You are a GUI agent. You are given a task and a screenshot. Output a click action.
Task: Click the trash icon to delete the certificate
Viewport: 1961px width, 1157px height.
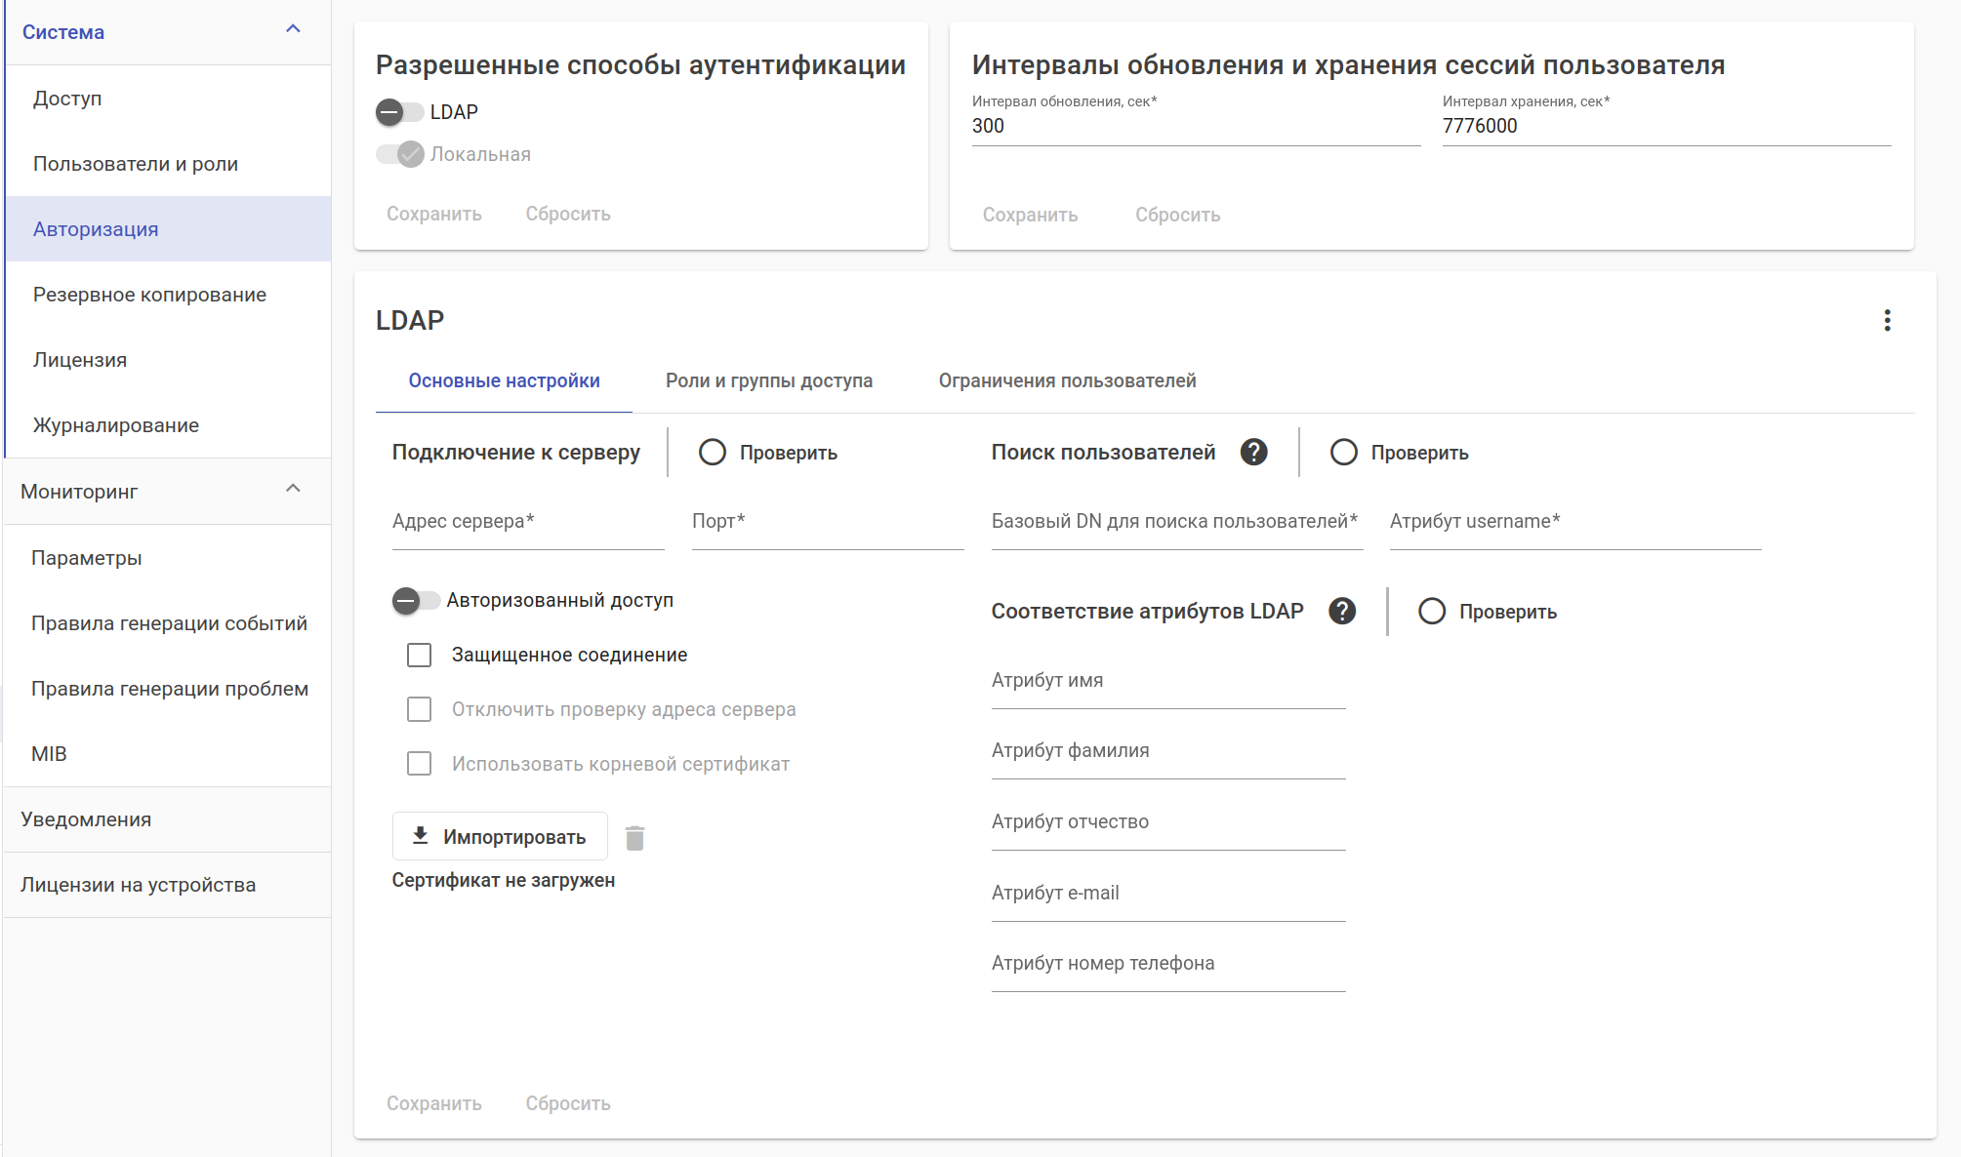(634, 838)
